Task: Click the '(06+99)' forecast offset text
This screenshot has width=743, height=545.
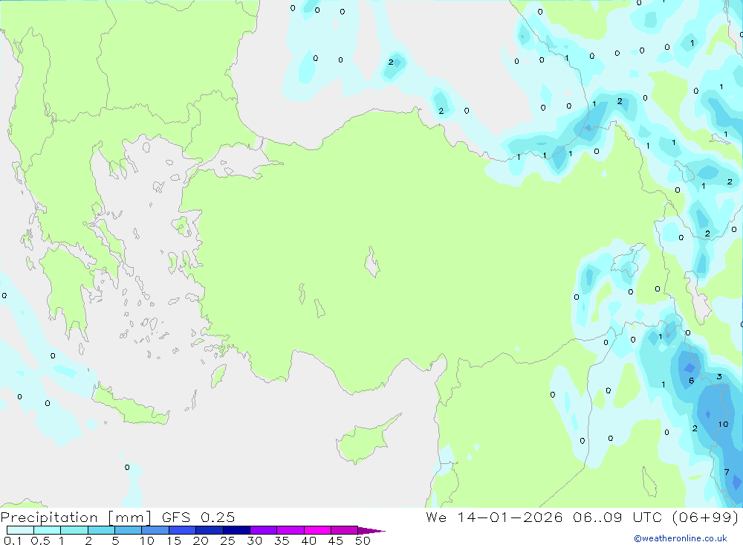Action: [706, 517]
